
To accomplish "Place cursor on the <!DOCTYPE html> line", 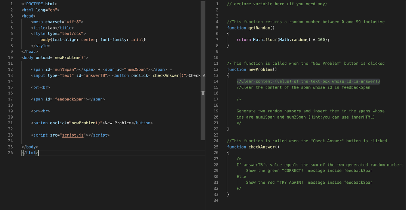I will point(39,4).
